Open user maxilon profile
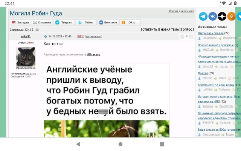The image size is (241, 151). click(207, 78)
